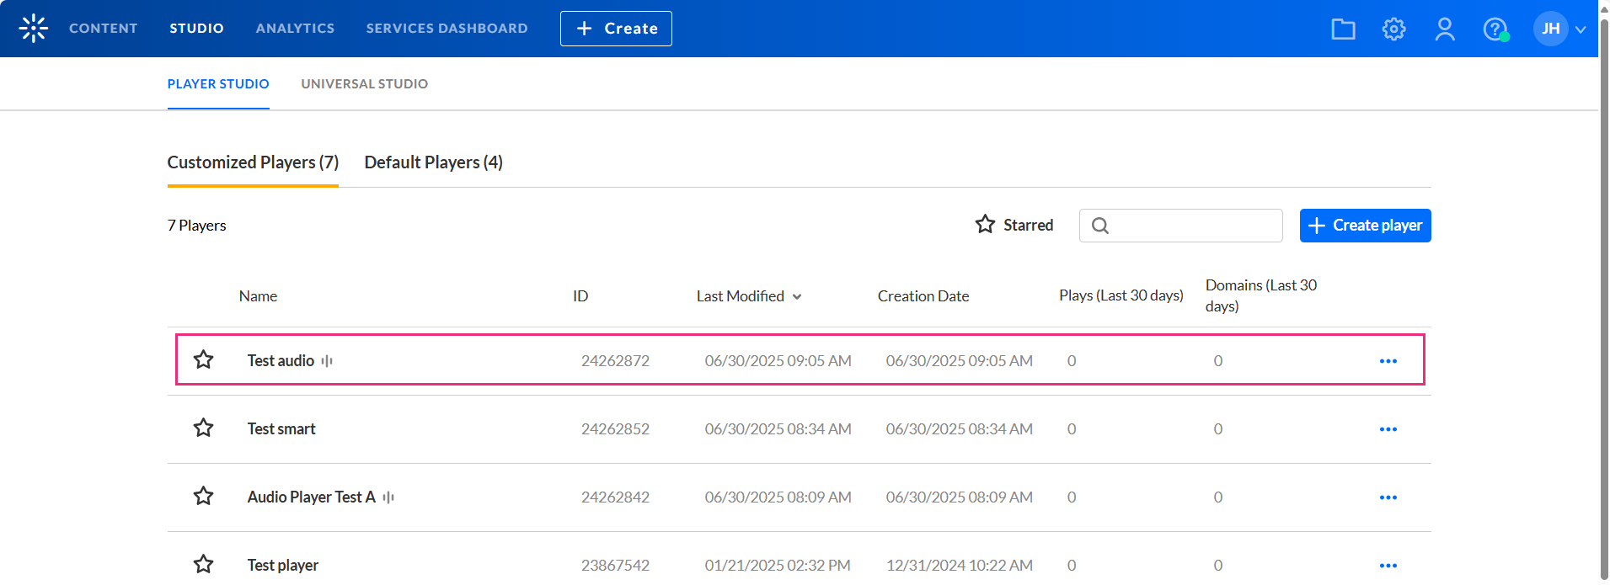Open more actions for Audio Player Test A
Image resolution: width=1610 pixels, height=585 pixels.
pyautogui.click(x=1388, y=497)
